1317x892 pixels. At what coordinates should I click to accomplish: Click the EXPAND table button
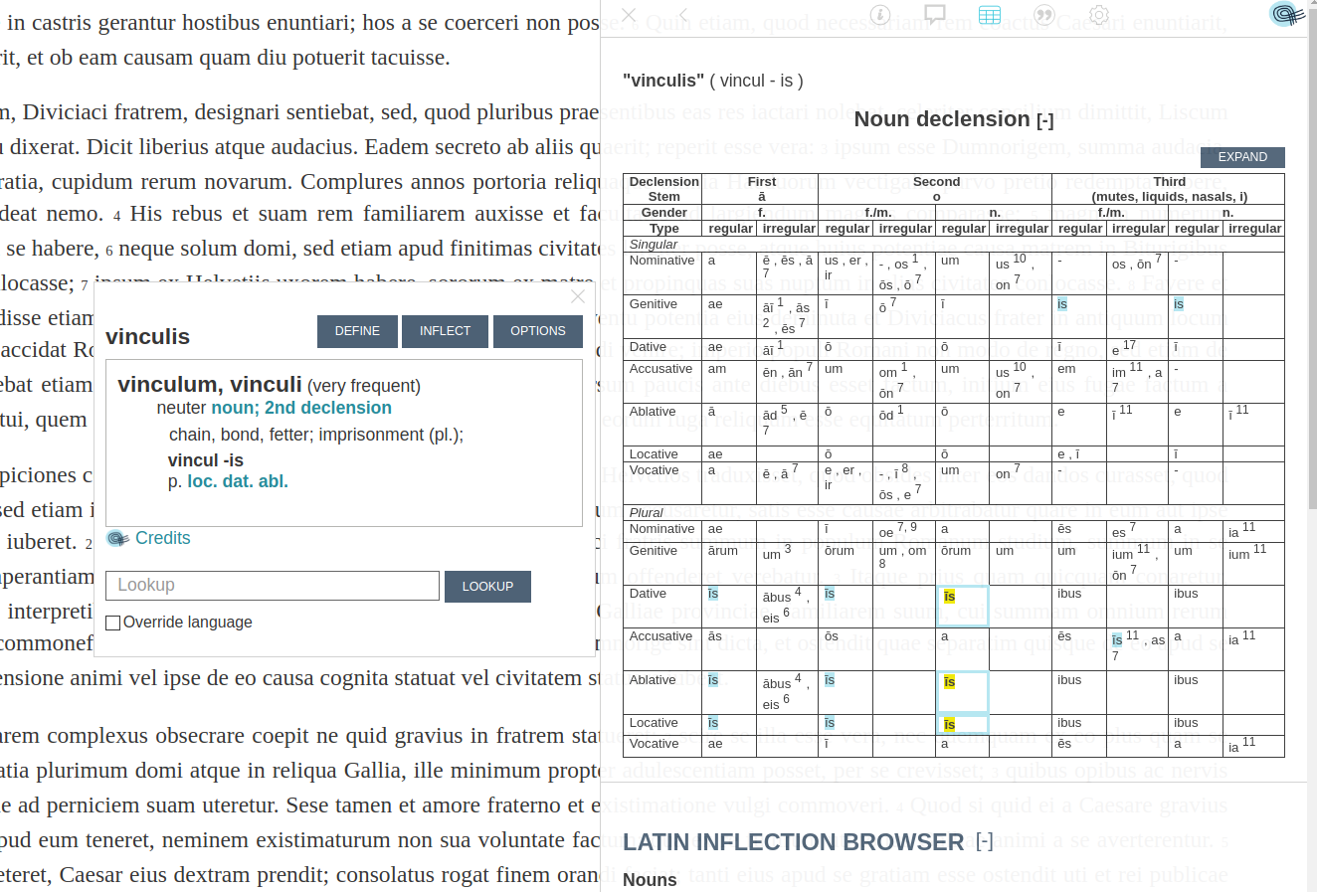point(1242,157)
